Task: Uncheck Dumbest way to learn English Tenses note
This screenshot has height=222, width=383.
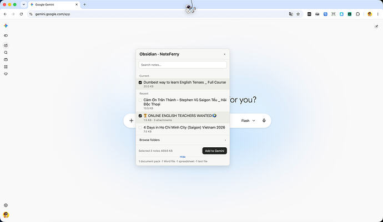Action: coord(140,82)
